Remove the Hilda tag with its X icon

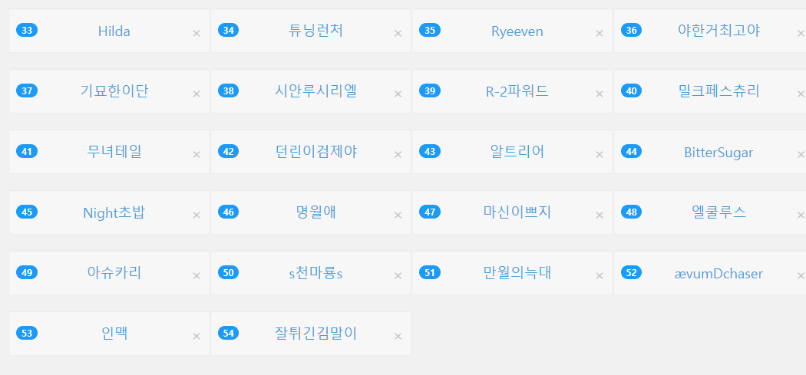point(197,34)
